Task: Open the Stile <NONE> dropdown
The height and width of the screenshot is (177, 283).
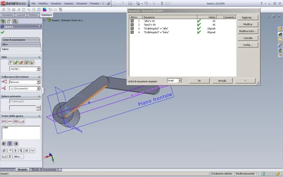Action: click(x=38, y=69)
